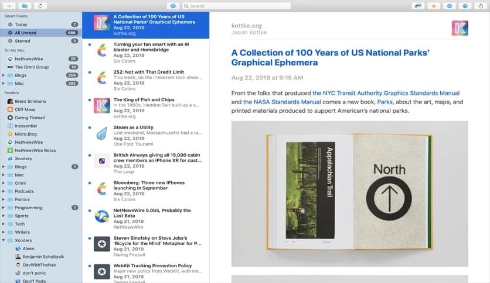Click the inessential feed icon
Screen dimensions: 490x283
tap(10, 126)
